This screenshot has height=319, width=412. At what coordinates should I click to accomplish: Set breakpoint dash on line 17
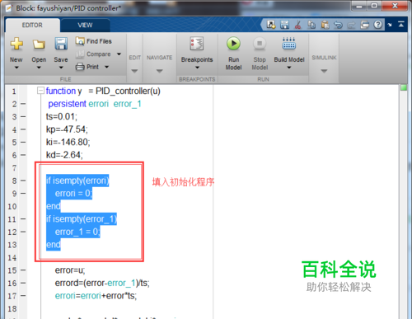click(23, 296)
